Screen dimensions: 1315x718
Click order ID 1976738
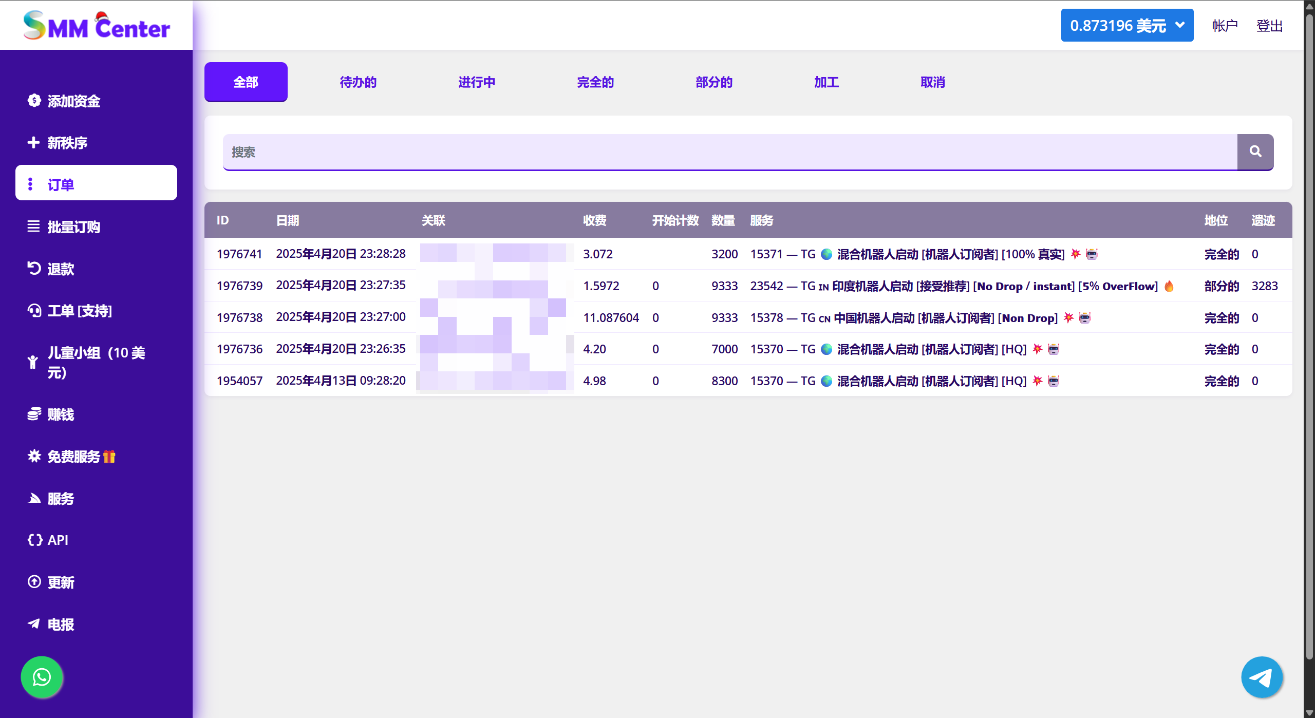pyautogui.click(x=239, y=317)
